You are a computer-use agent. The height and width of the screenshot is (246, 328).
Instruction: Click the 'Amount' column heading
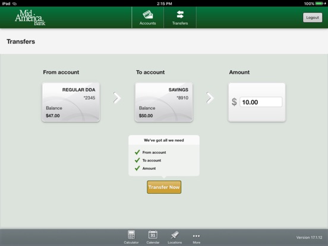[x=239, y=72]
